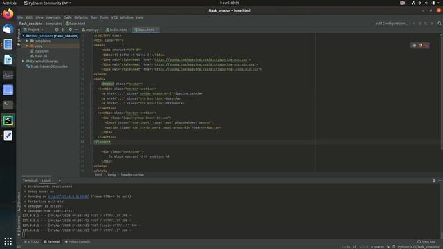
Task: Open the Help menu
Action: 140,17
